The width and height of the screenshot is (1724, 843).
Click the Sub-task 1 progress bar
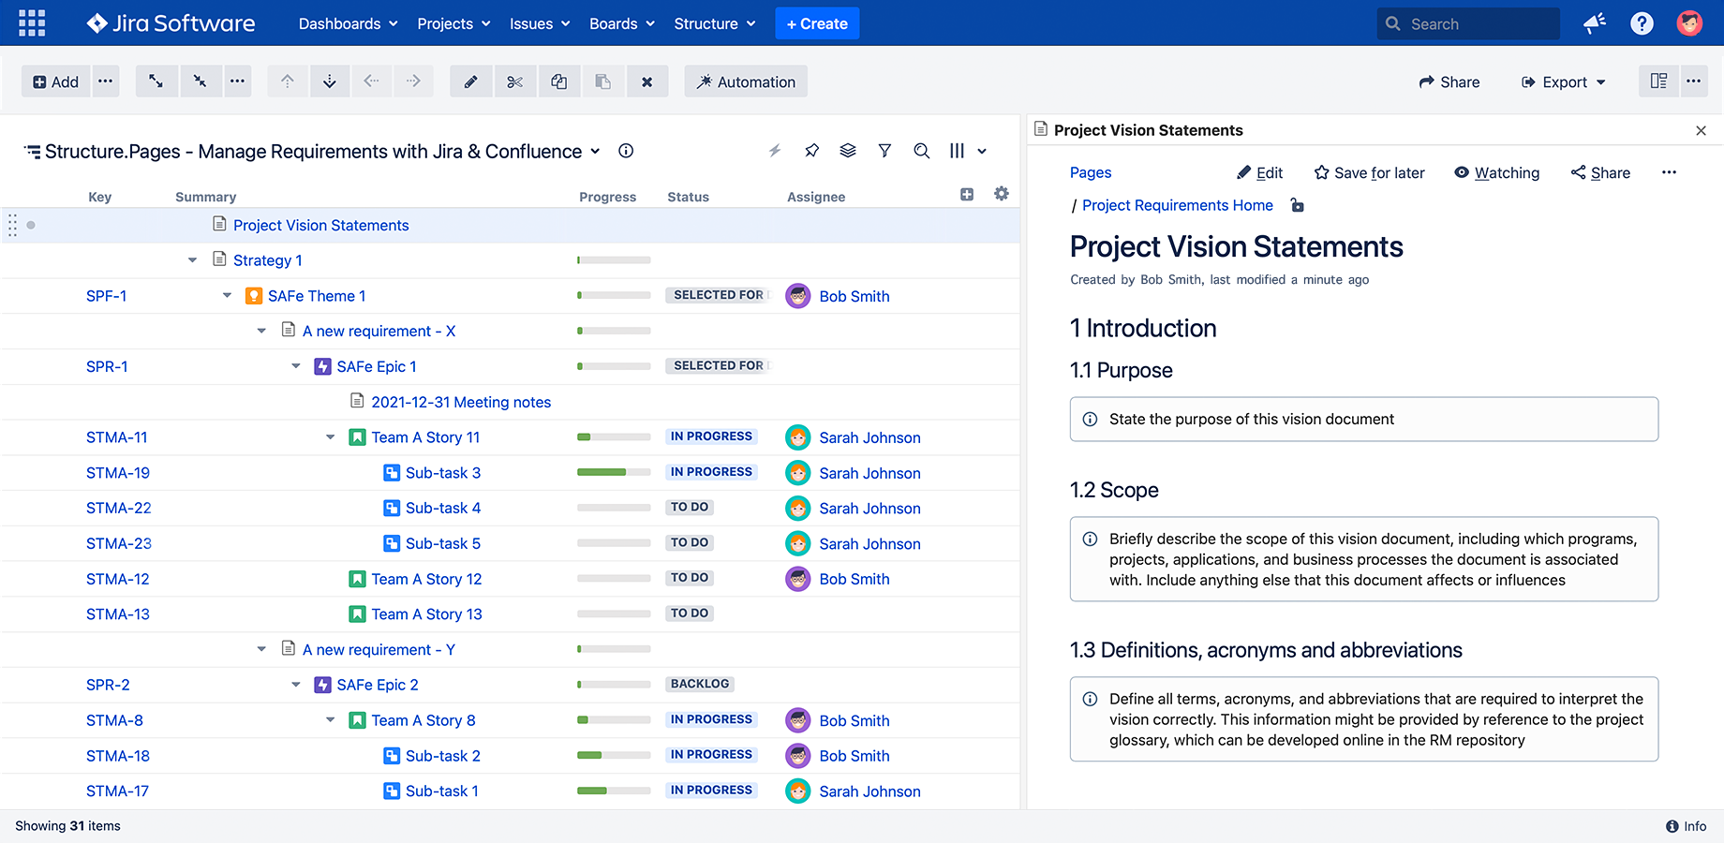click(x=614, y=791)
